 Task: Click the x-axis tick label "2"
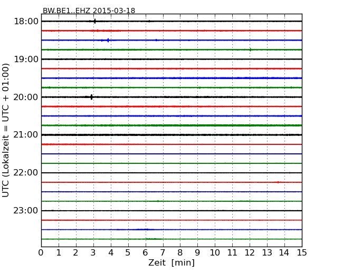pyautogui.click(x=75, y=253)
